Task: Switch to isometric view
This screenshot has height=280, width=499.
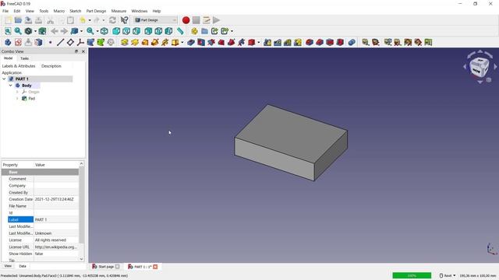Action: 104,31
